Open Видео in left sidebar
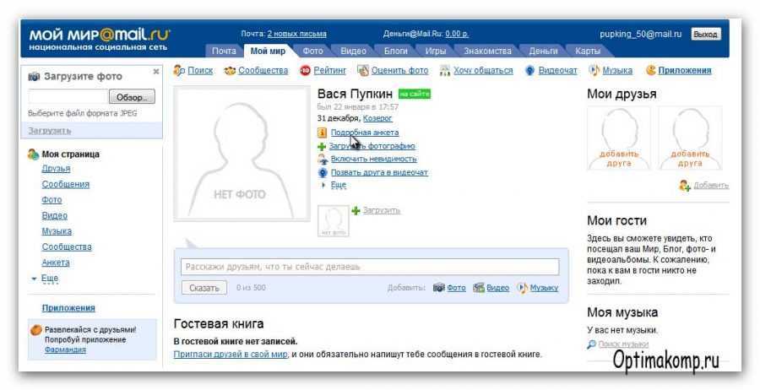760x390 pixels. pyautogui.click(x=54, y=215)
